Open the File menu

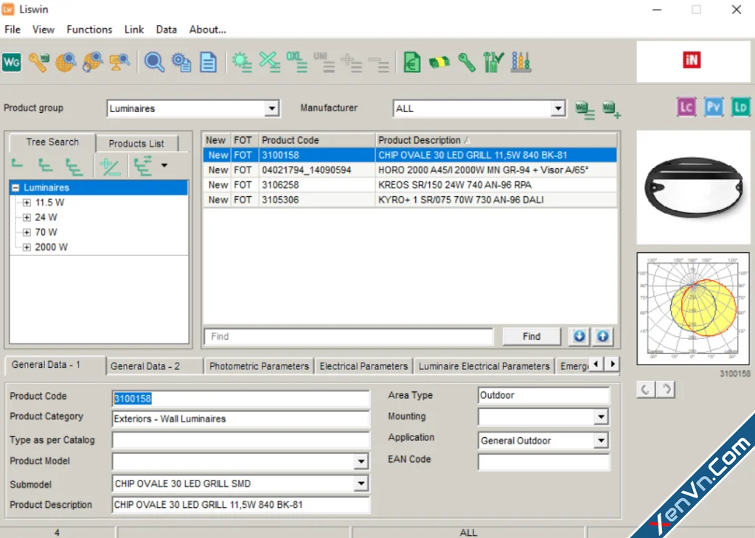click(13, 29)
